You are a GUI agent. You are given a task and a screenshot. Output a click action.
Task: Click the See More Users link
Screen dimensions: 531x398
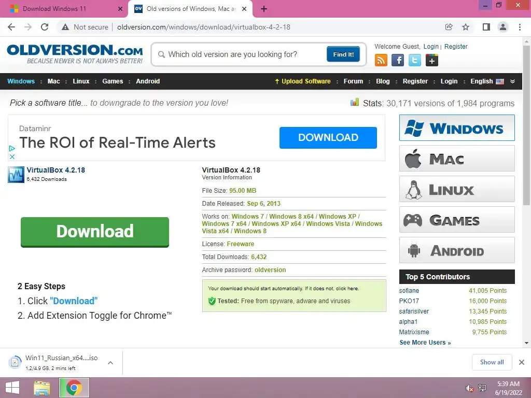pos(425,342)
